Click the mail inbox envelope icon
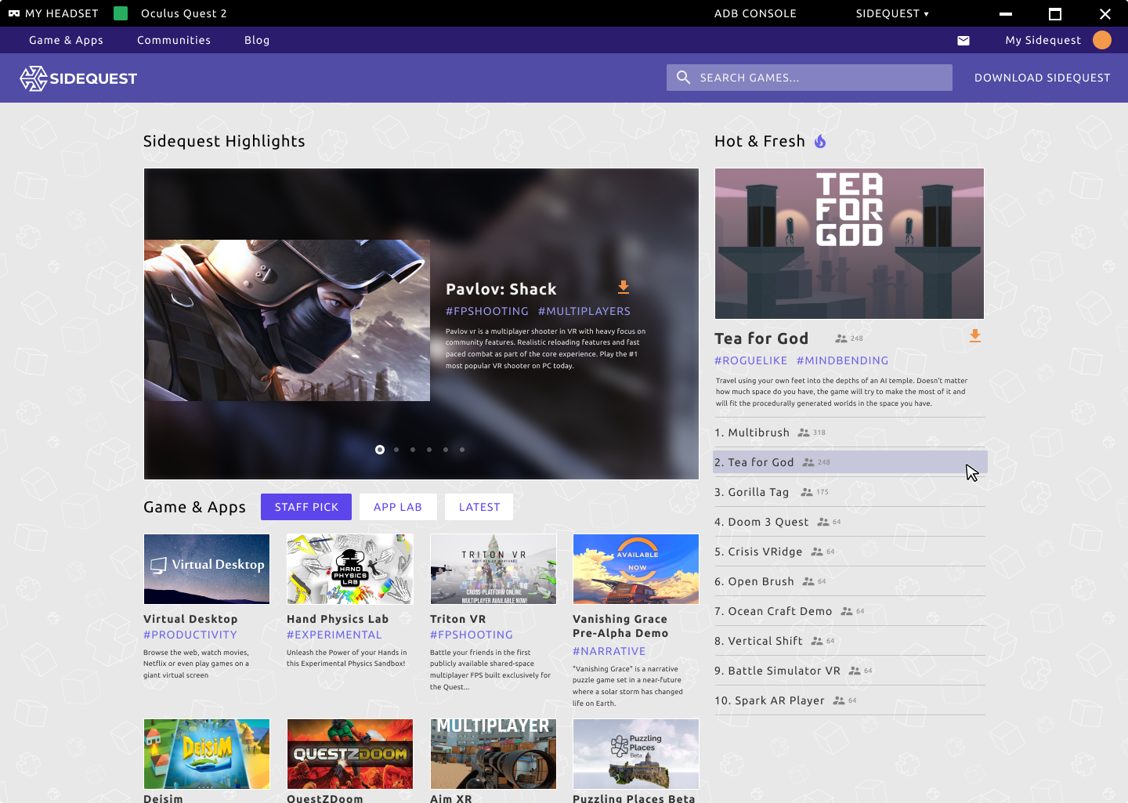The image size is (1128, 803). click(x=963, y=41)
